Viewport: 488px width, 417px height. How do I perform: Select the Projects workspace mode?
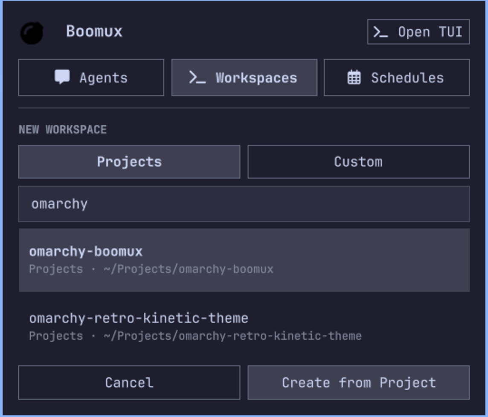pos(129,162)
